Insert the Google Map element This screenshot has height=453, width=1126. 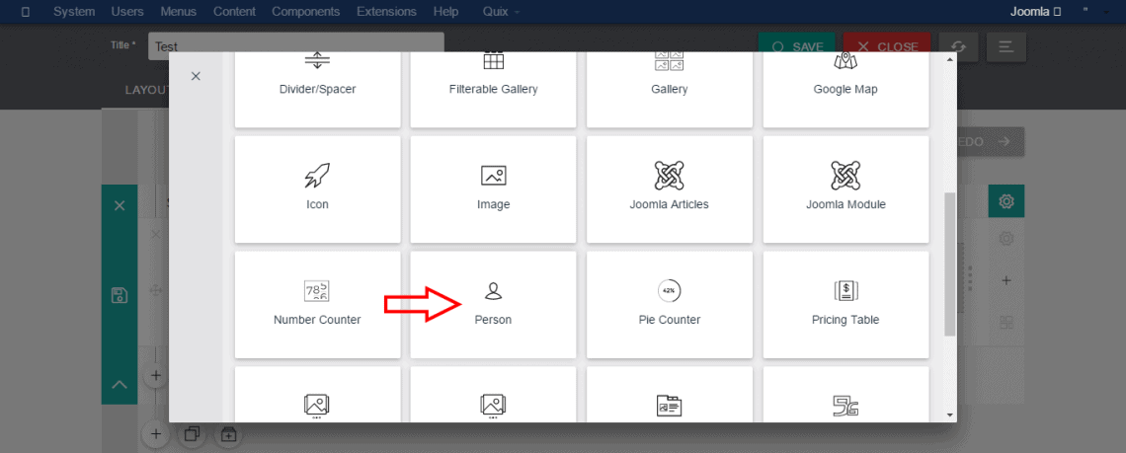845,77
